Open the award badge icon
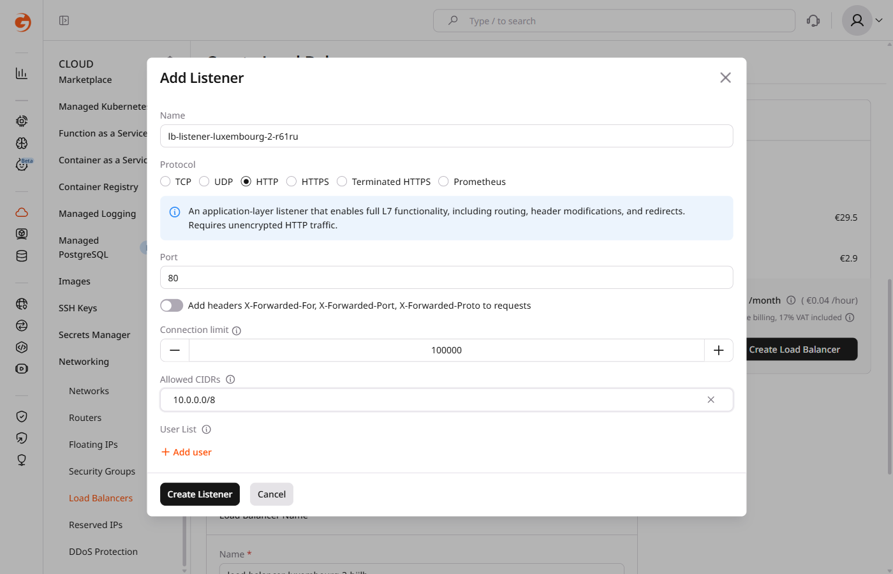This screenshot has height=574, width=893. 22,460
